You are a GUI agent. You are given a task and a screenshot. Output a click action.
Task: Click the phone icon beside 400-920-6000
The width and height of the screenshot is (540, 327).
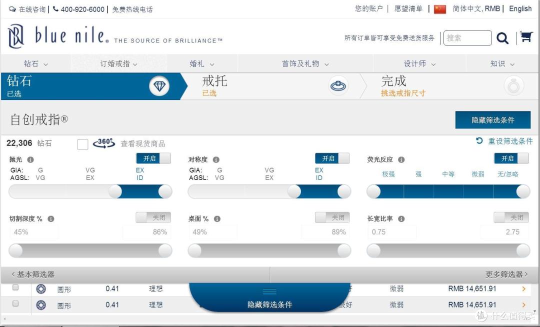(55, 9)
